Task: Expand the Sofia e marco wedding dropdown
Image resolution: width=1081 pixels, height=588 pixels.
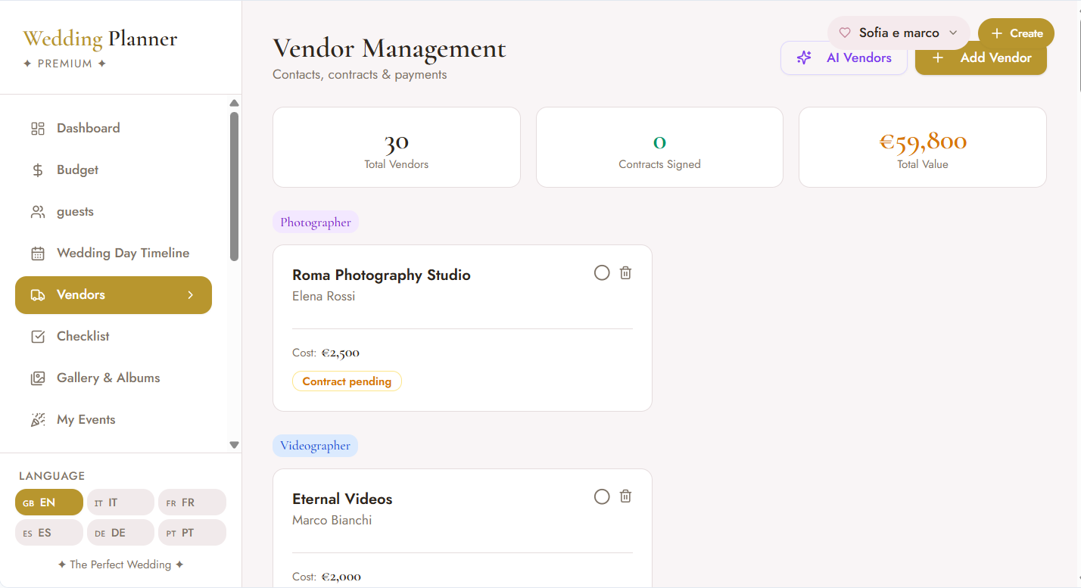Action: click(899, 33)
